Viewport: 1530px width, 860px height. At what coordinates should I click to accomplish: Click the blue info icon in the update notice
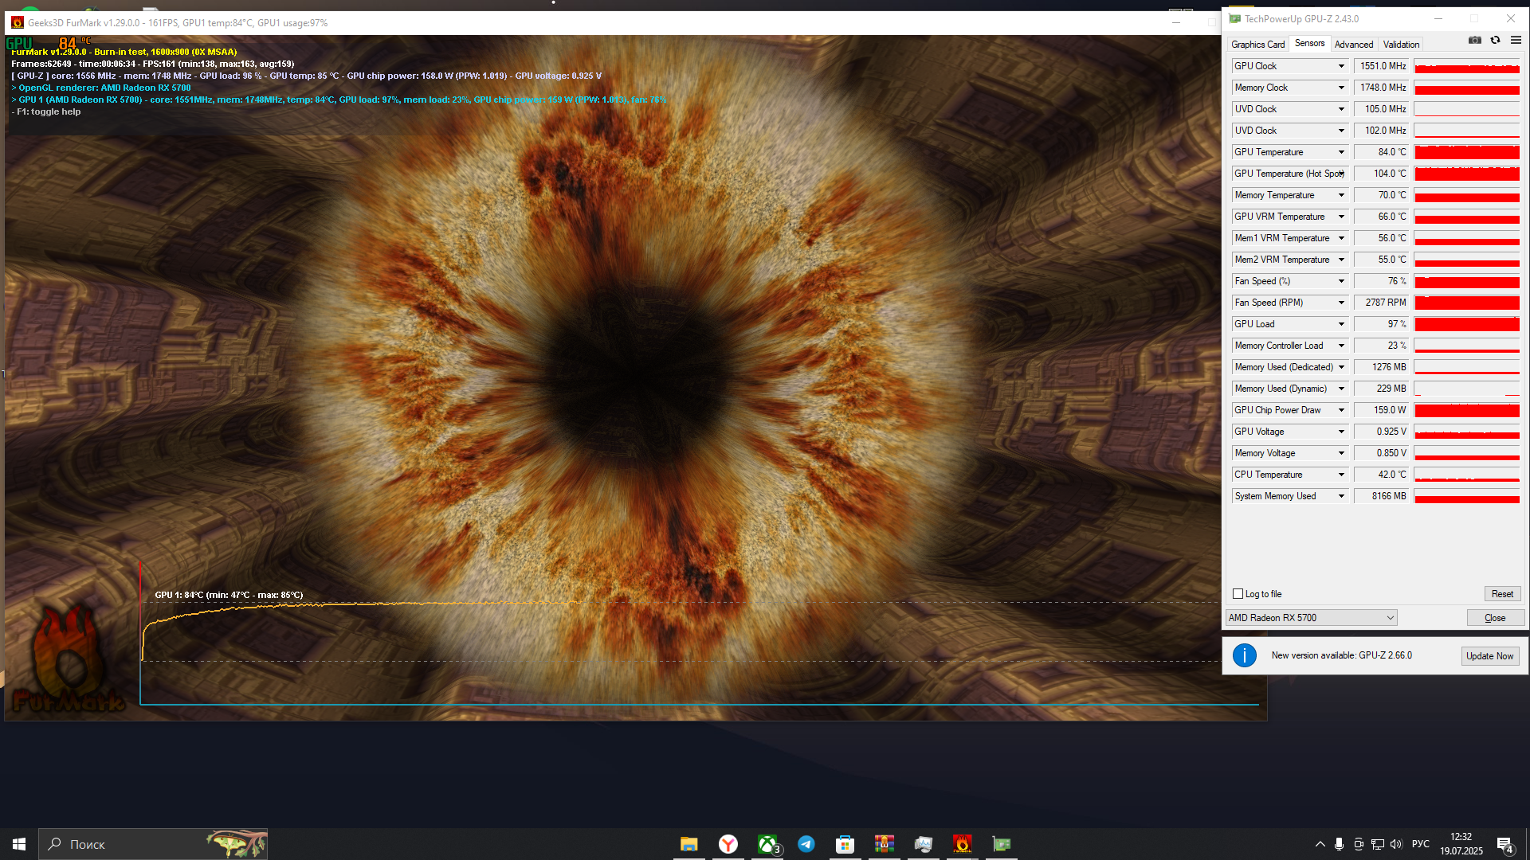(x=1245, y=655)
